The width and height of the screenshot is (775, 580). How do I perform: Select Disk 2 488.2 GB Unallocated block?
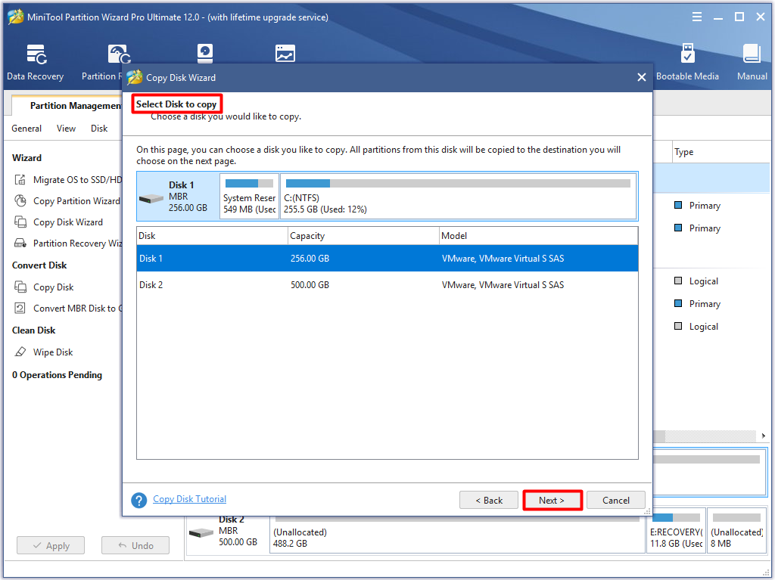457,535
